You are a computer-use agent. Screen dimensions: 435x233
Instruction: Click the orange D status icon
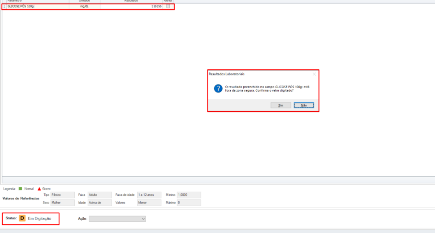pos(22,218)
